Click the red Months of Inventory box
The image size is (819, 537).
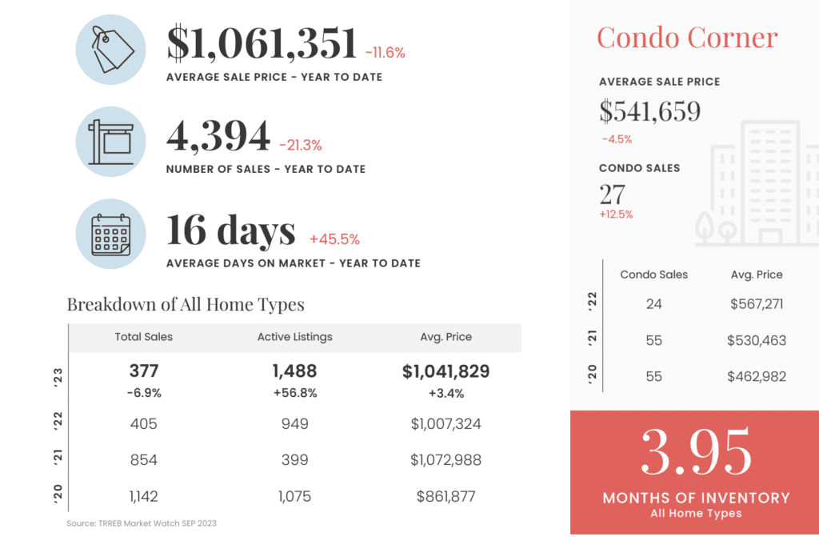(695, 472)
